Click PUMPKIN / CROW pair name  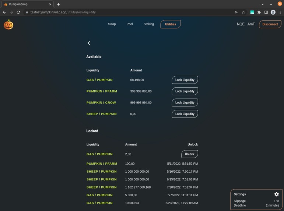coord(101,102)
